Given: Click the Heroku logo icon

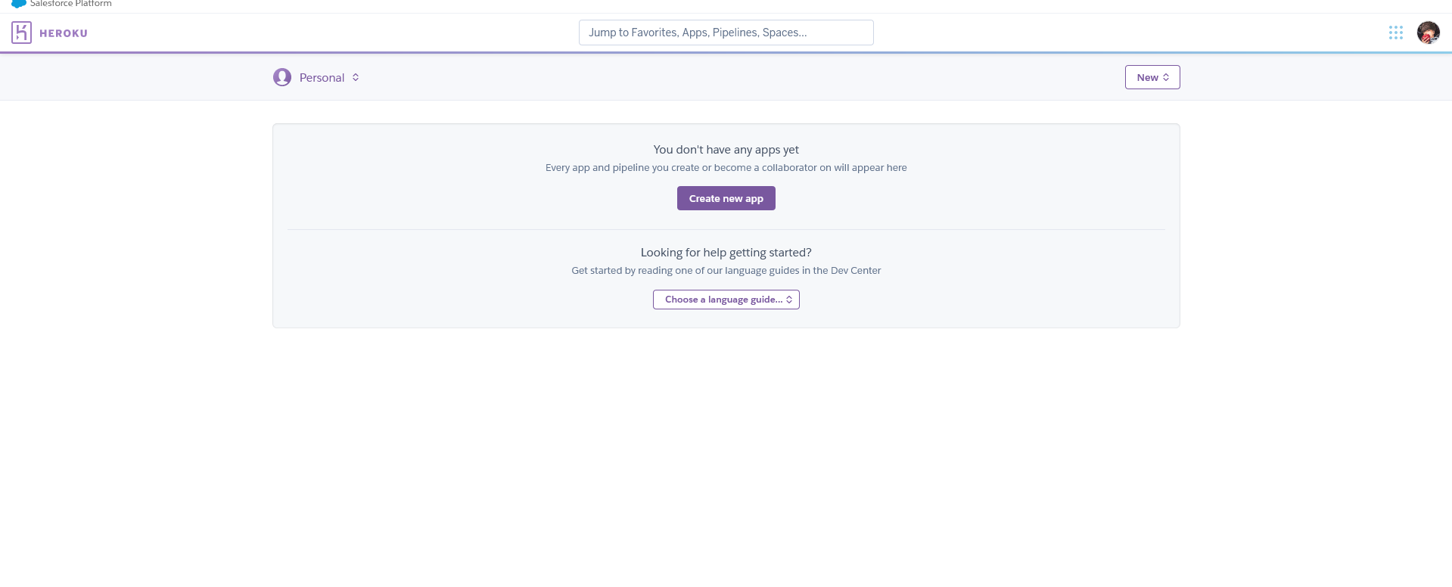Looking at the screenshot, I should [21, 33].
